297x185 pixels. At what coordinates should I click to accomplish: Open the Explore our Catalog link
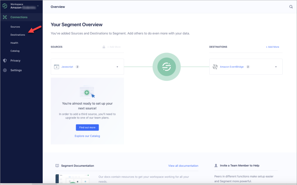(87, 136)
